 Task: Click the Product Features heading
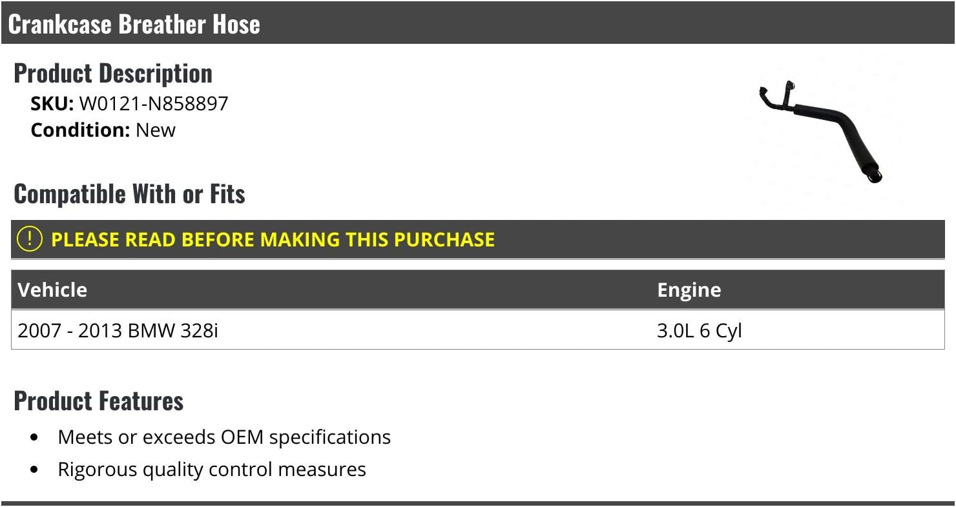point(99,401)
